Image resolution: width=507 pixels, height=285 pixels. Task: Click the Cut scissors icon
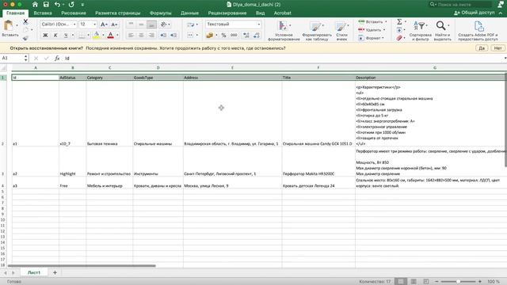(x=25, y=21)
